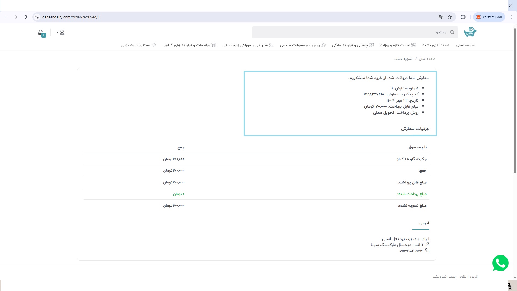Click the Danesh Dairy logo
The height and width of the screenshot is (291, 517).
[470, 32]
